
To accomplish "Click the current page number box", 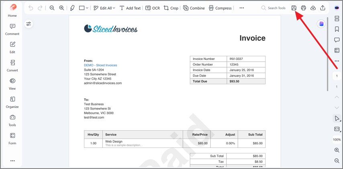I will 337,76.
